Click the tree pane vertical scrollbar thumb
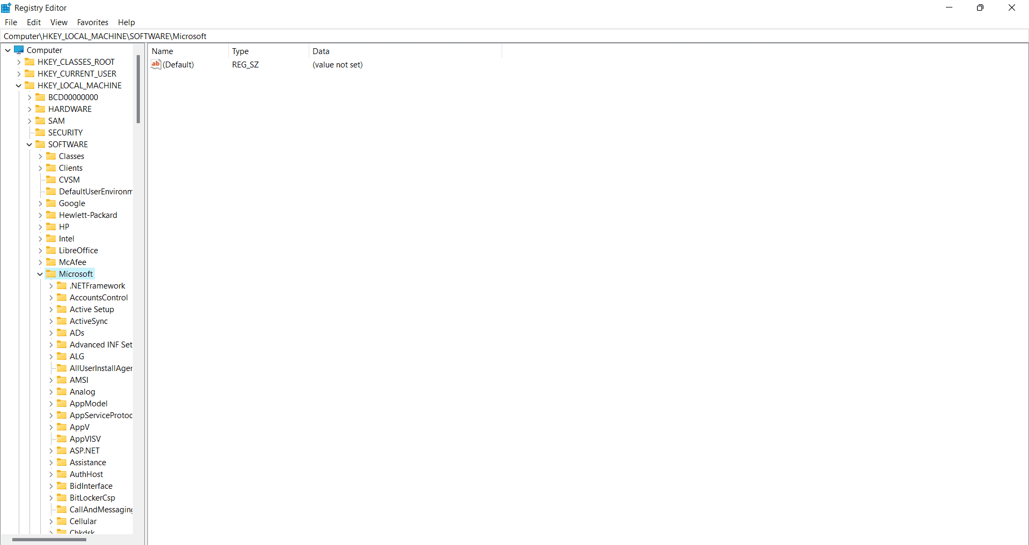Image resolution: width=1029 pixels, height=545 pixels. tap(138, 89)
